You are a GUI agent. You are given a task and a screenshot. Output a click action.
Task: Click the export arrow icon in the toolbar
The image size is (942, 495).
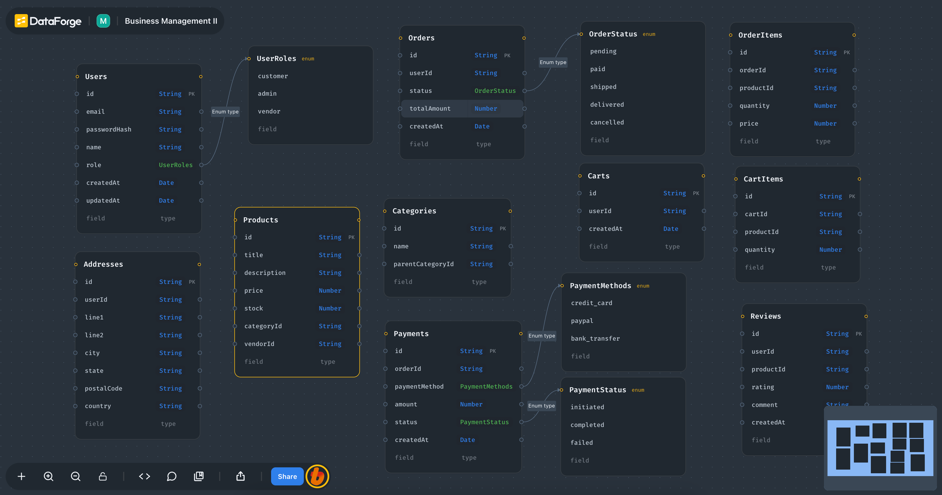(x=240, y=476)
